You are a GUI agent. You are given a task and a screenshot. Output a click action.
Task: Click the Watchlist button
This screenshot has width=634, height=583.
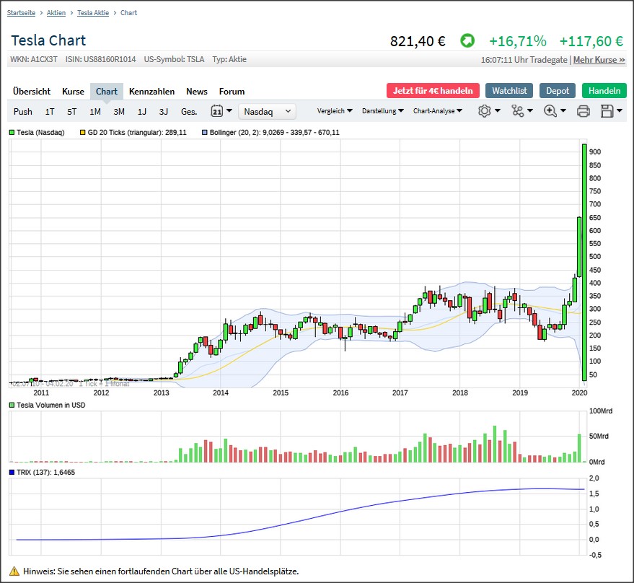point(509,91)
